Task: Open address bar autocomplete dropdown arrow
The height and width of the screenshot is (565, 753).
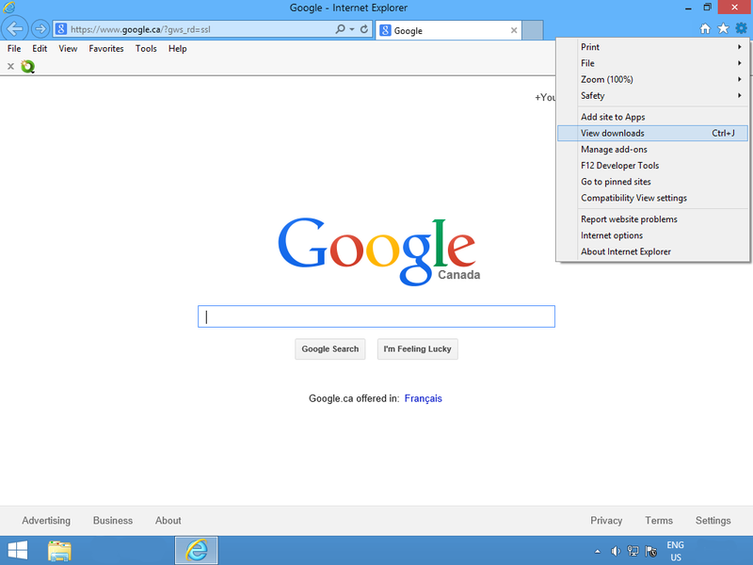Action: (x=352, y=29)
